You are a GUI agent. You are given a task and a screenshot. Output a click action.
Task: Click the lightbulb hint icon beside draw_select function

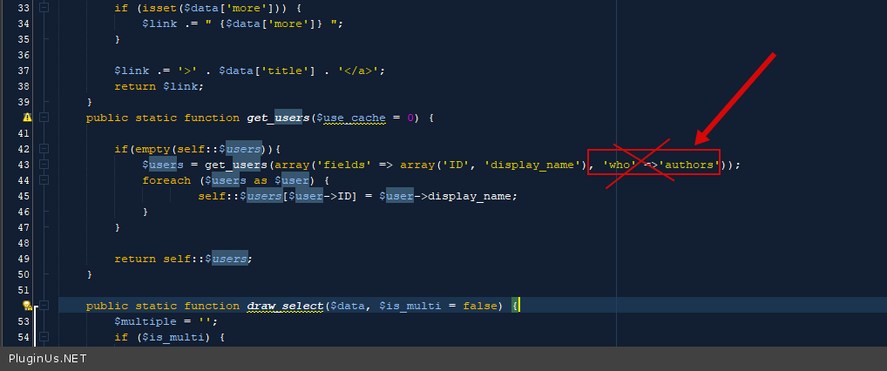click(27, 306)
